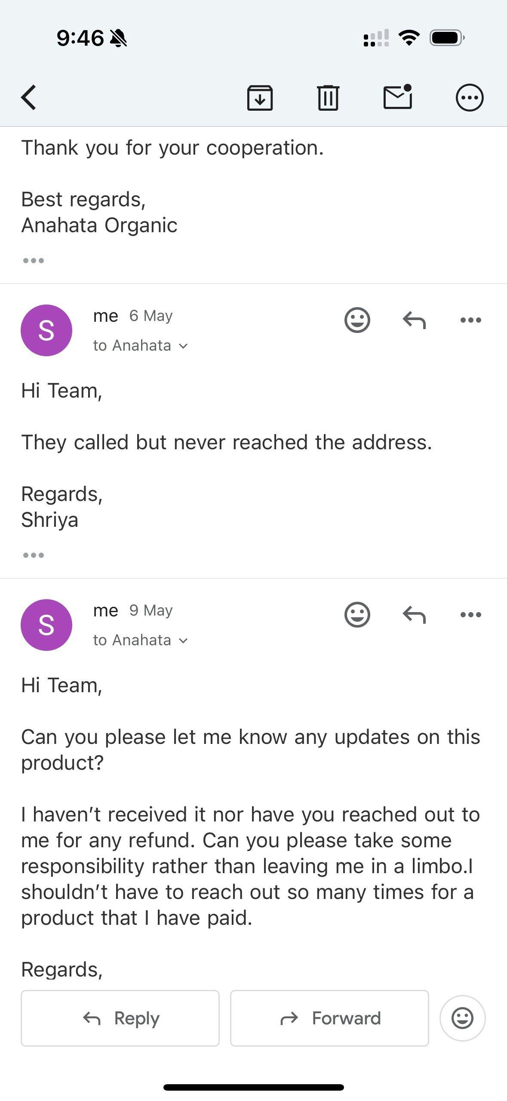
Task: Show trimmed content under Anahata Organic signature
Action: pyautogui.click(x=34, y=261)
